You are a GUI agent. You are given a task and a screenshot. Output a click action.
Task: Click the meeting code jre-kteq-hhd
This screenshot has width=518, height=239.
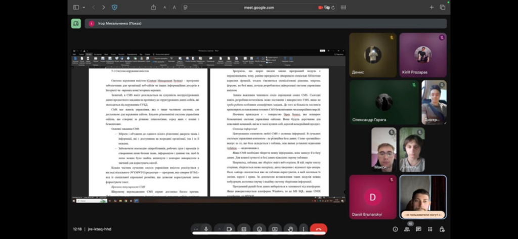coord(100,229)
